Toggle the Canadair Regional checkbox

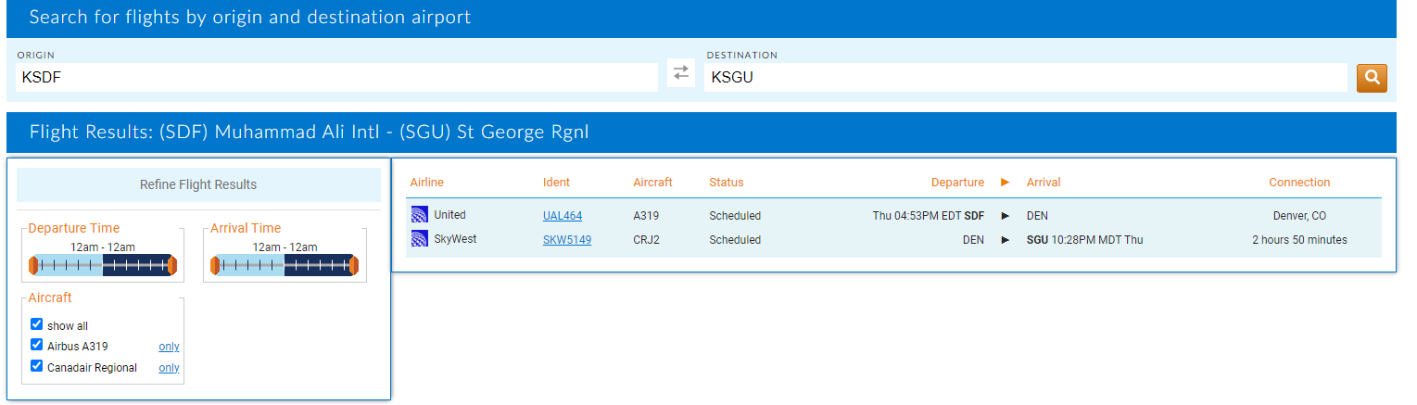[x=37, y=366]
